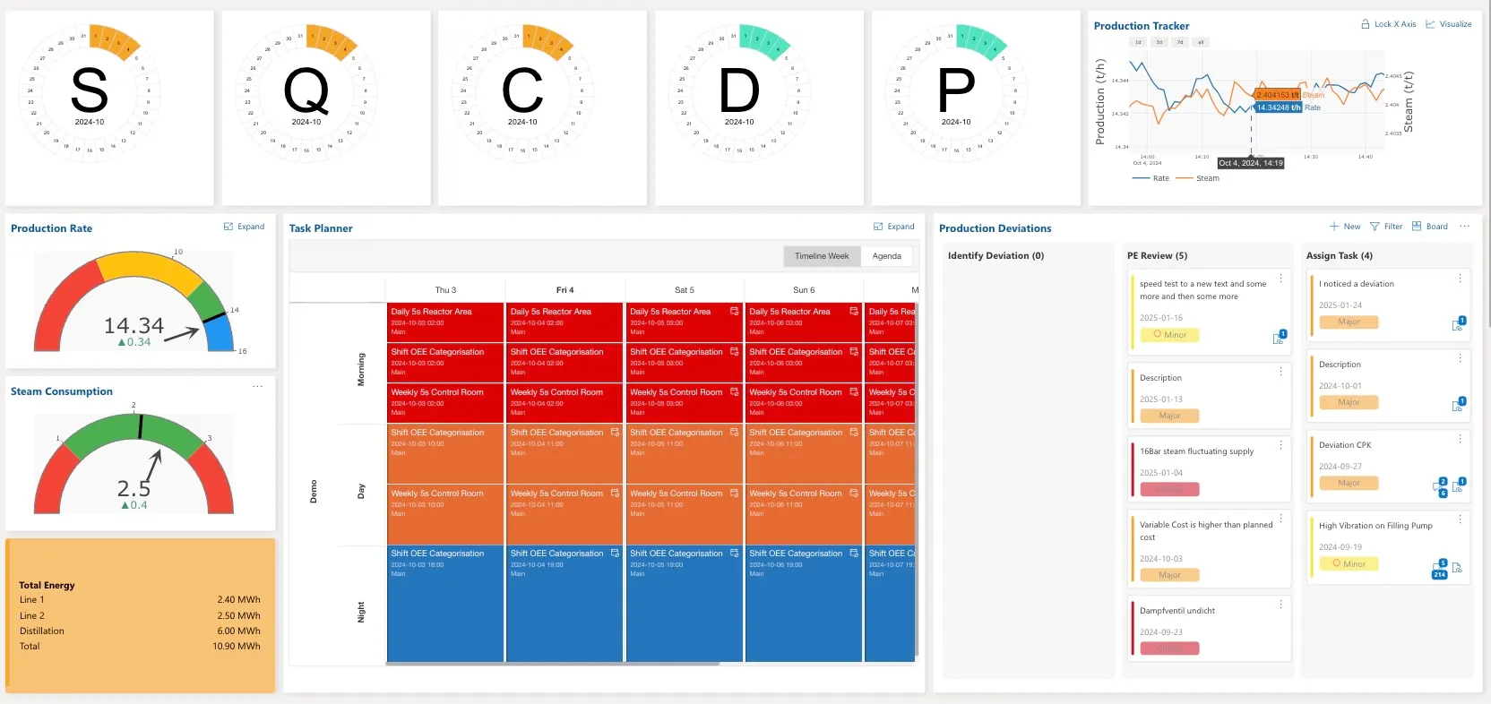Open comments icon on High Vibration card
This screenshot has height=704, width=1491.
pyautogui.click(x=1439, y=569)
